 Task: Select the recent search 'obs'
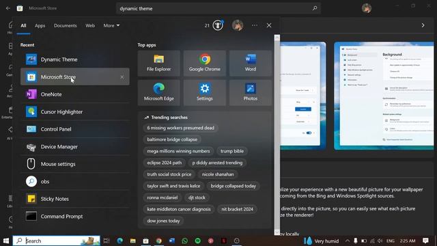[74, 181]
